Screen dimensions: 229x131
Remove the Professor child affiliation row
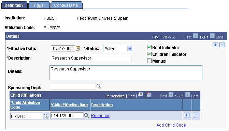pyautogui.click(x=196, y=115)
